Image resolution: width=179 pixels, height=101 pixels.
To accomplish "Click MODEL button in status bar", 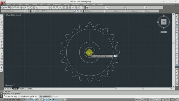I will (x=138, y=99).
